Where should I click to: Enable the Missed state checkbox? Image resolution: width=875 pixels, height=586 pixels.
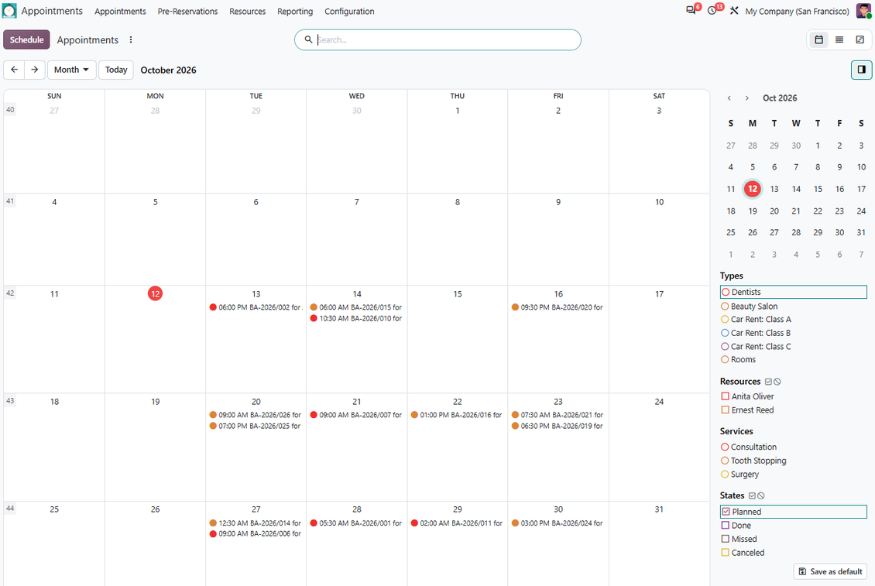click(726, 539)
